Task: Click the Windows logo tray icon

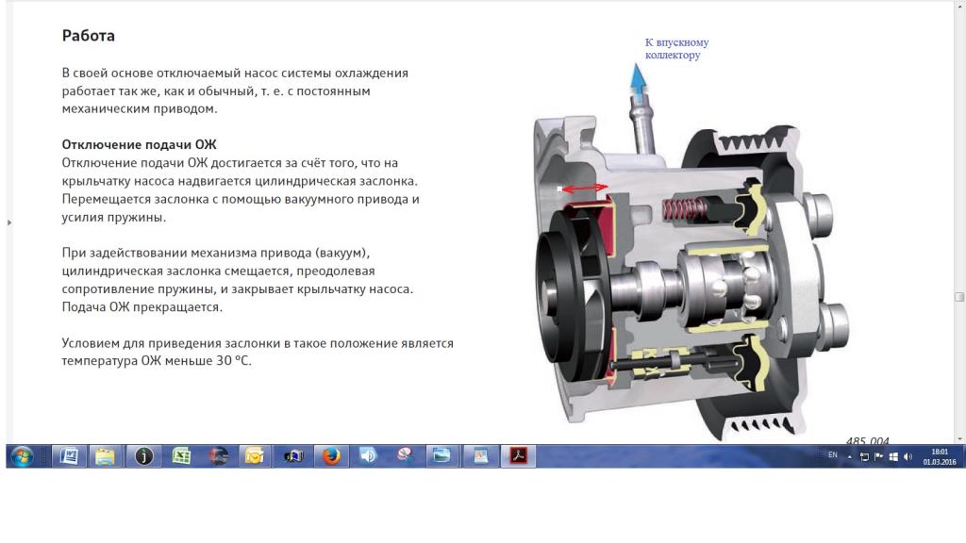Action: 893,457
